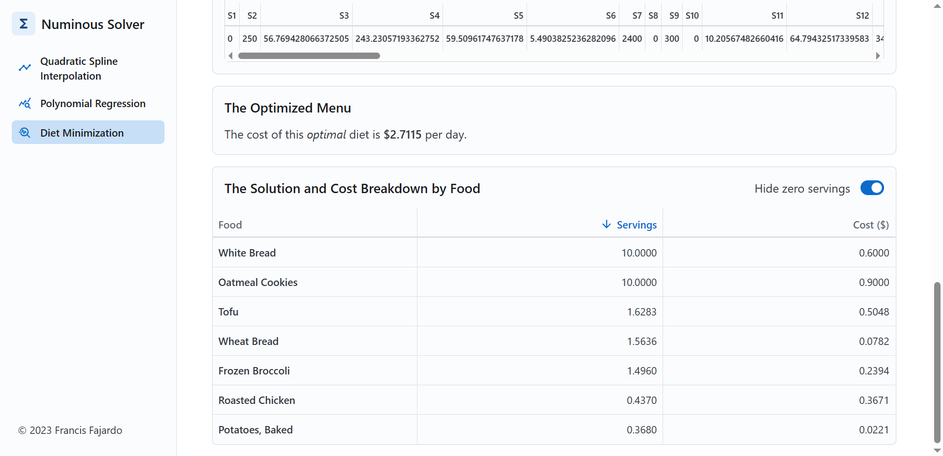943x456 pixels.
Task: Select the Quadratic Spline Interpolation chart icon
Action: [25, 67]
